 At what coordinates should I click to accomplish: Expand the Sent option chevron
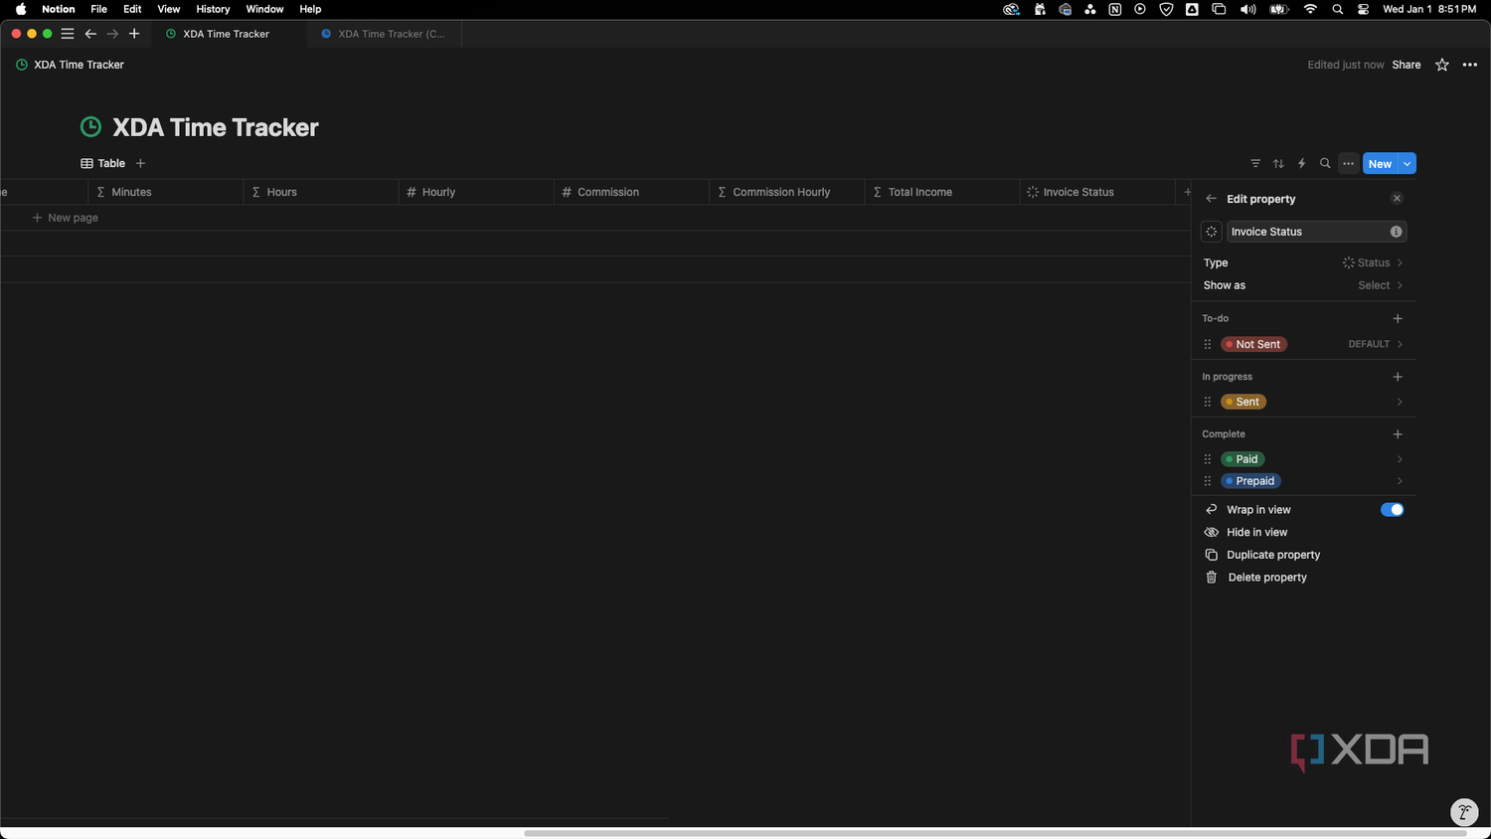pyautogui.click(x=1400, y=402)
